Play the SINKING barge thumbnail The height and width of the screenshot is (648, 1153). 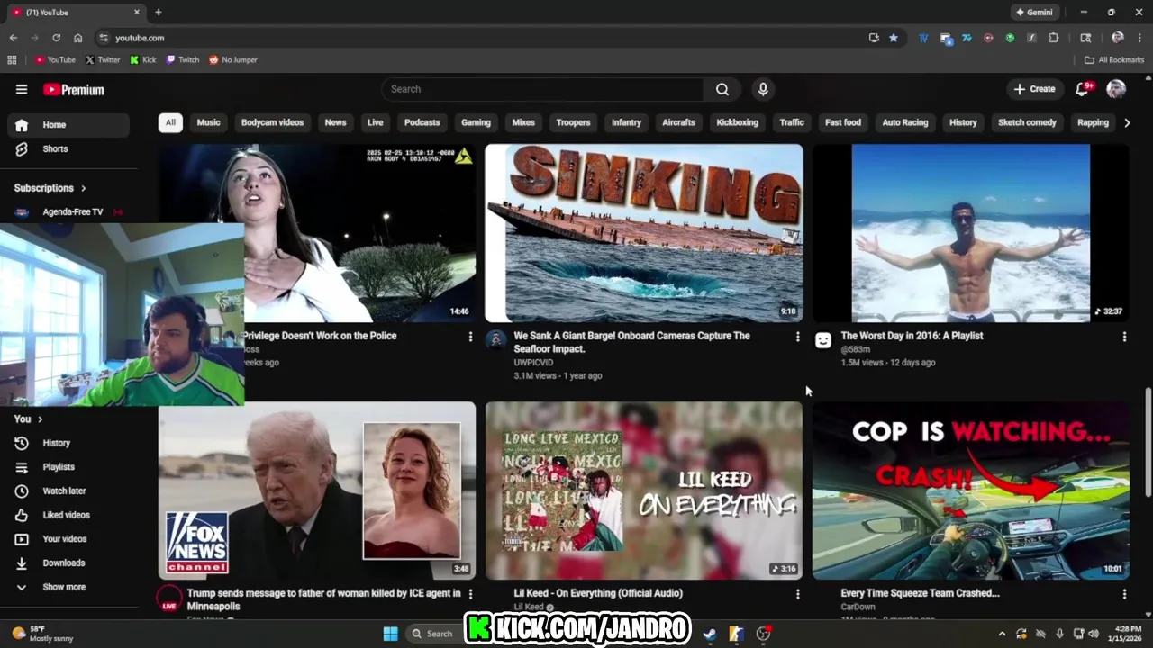pos(644,233)
